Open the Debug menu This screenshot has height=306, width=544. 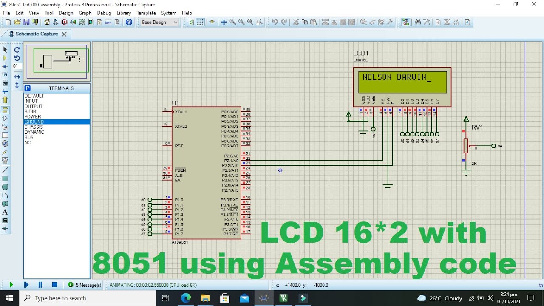coord(104,13)
